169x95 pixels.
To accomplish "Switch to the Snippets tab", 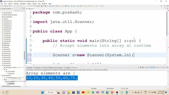I will pyautogui.click(x=67, y=68).
